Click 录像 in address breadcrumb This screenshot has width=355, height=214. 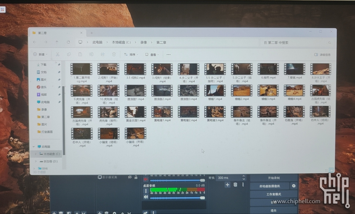(x=144, y=42)
